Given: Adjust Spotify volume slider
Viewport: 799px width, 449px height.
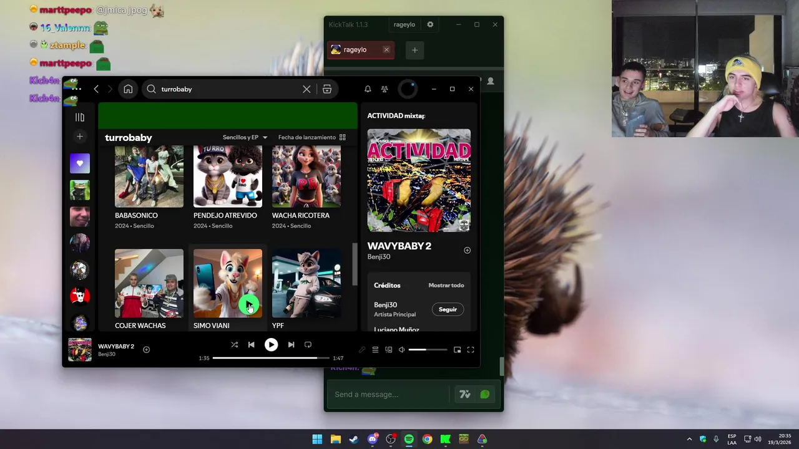Looking at the screenshot, I should 428,350.
